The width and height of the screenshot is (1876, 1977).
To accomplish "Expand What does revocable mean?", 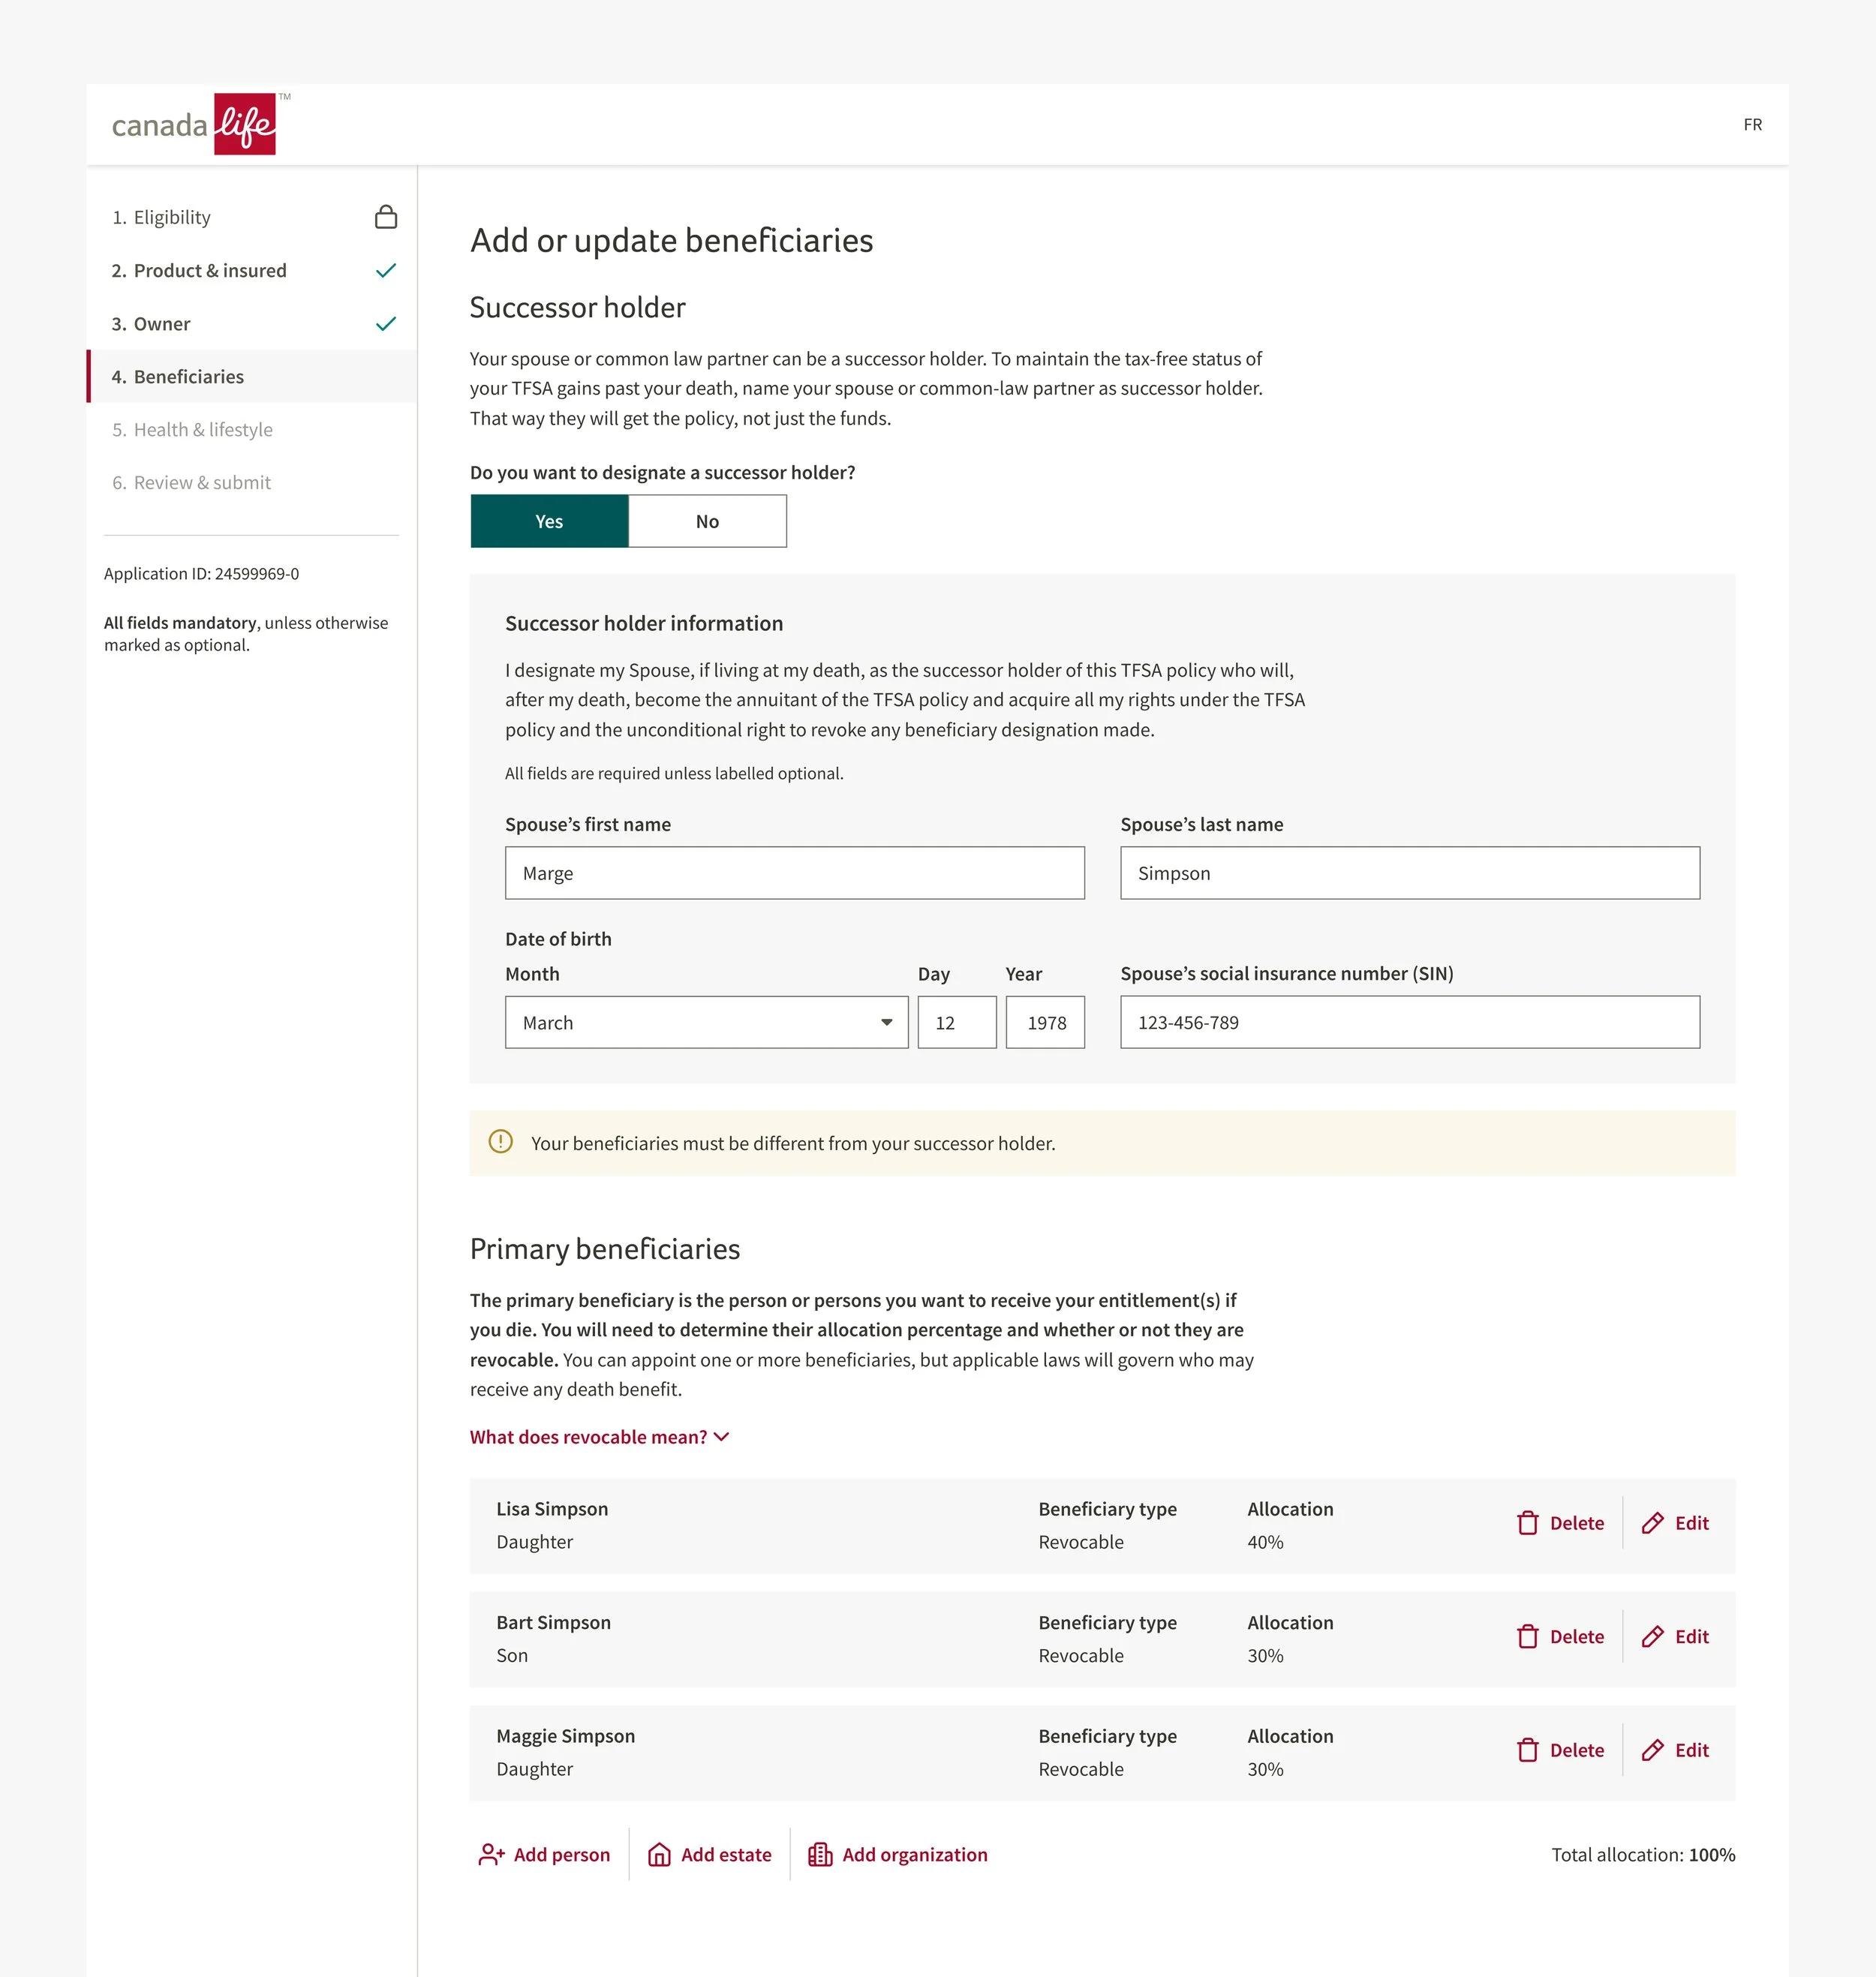I will point(599,1436).
